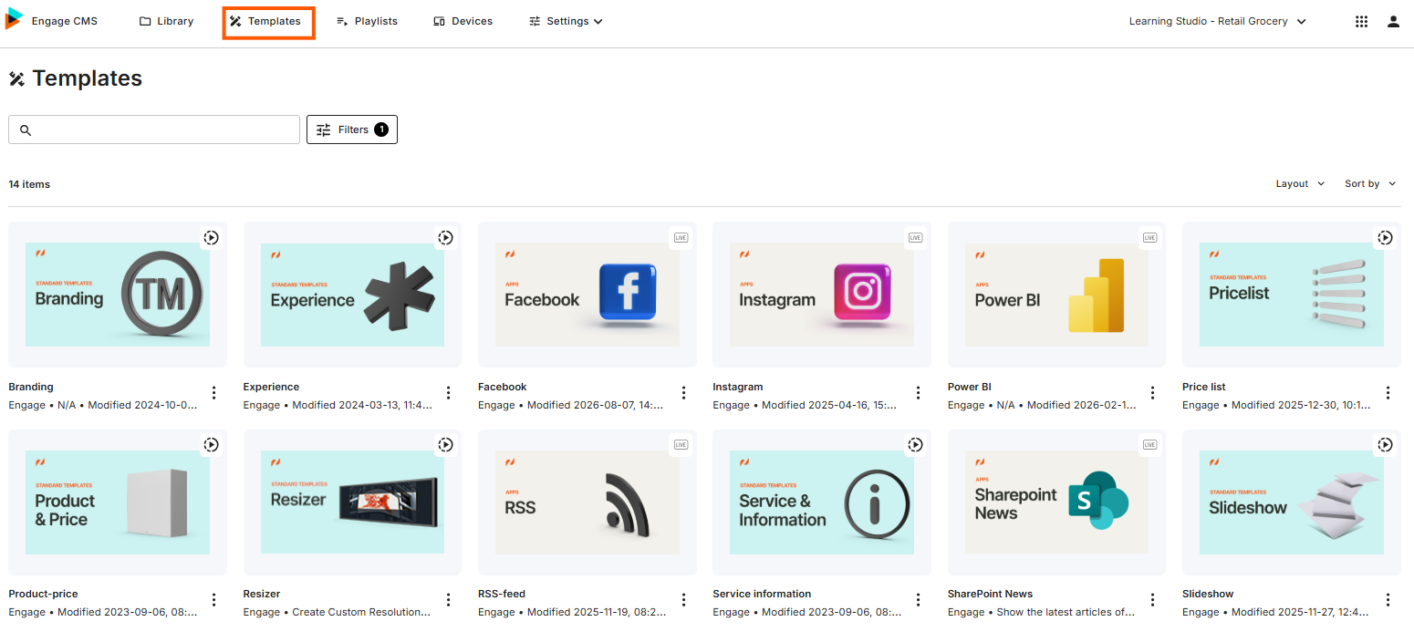Click the Engage CMS title link
The width and height of the screenshot is (1414, 632).
[65, 21]
